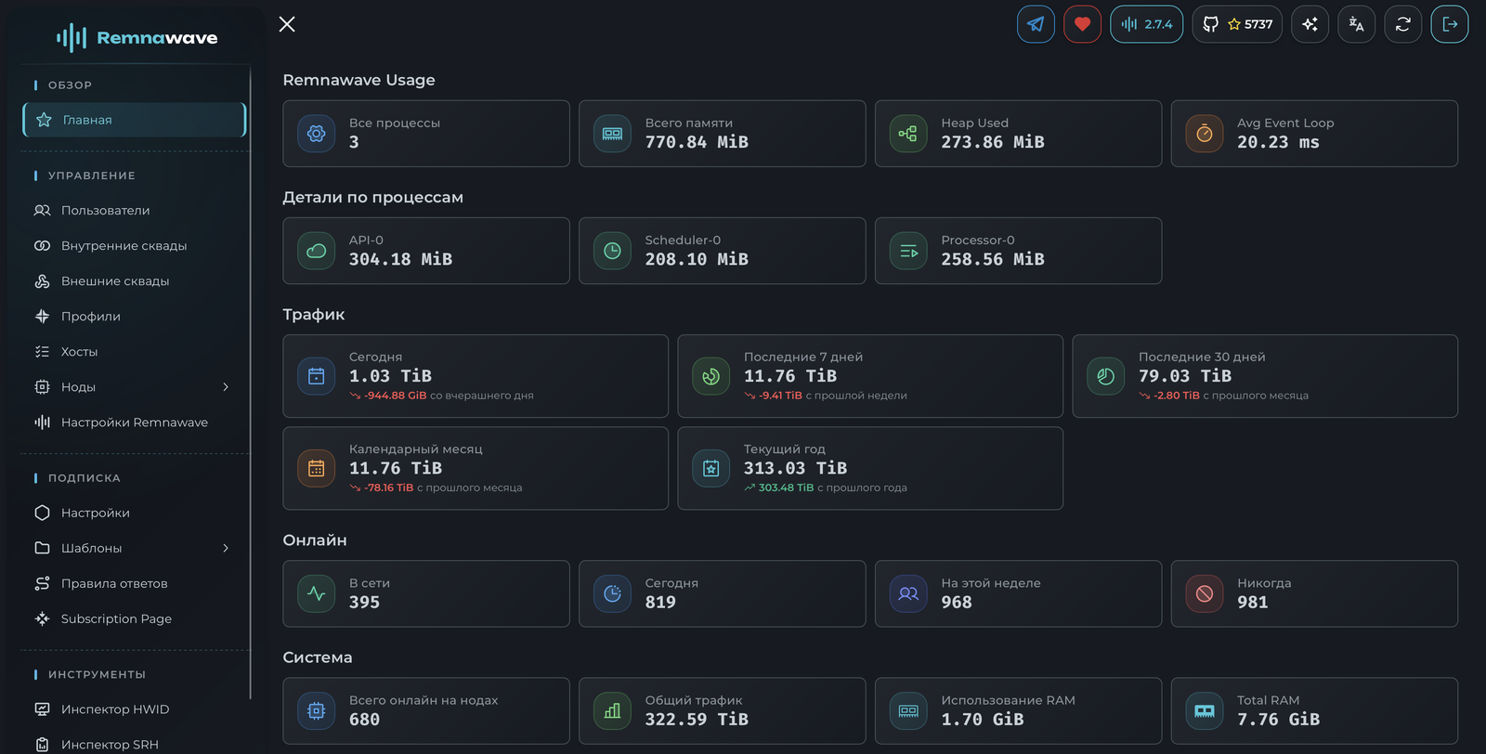
Task: Open the Telegram link icon
Action: pos(1036,24)
